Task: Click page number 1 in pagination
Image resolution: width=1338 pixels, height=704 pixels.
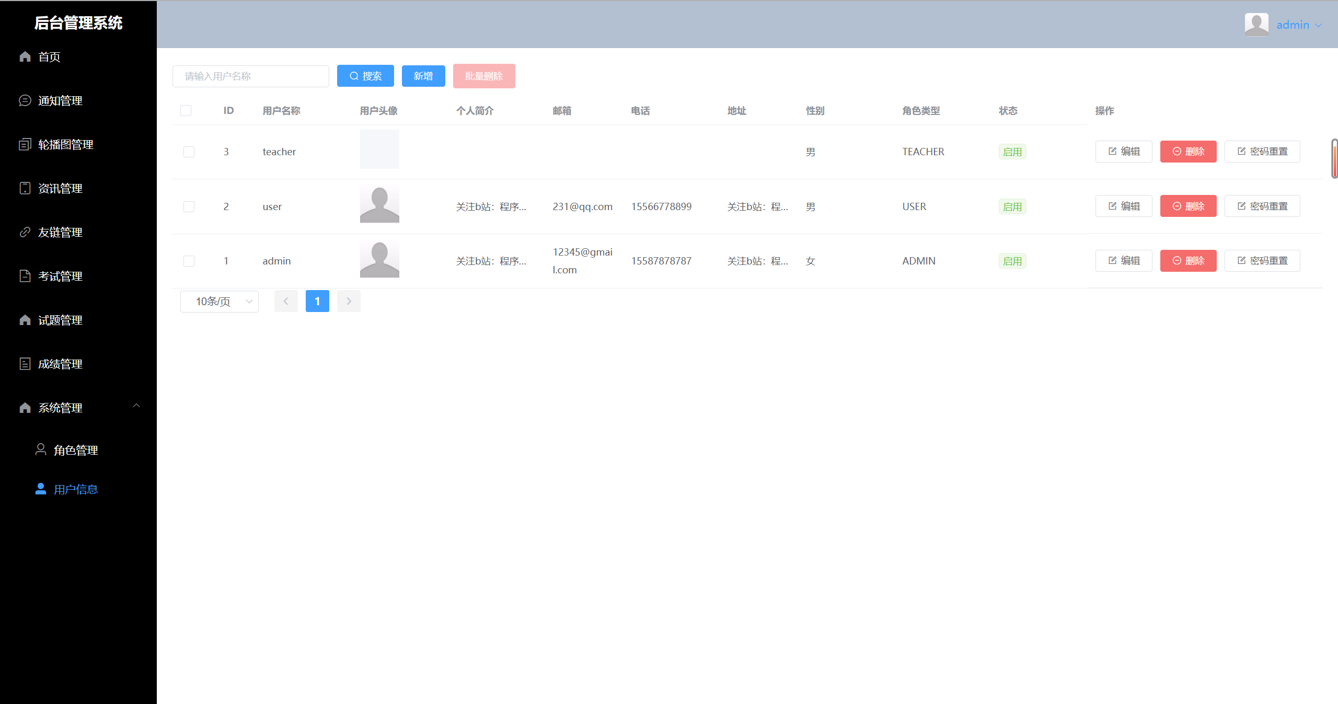Action: click(317, 301)
